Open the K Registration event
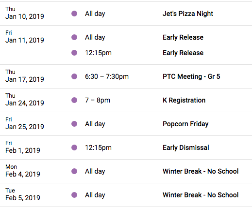Image resolution: width=252 pixels, height=207 pixels. point(184,100)
